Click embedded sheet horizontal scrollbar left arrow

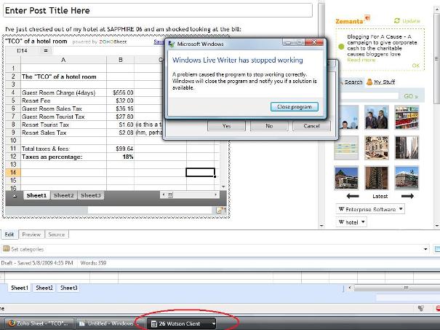164,195
